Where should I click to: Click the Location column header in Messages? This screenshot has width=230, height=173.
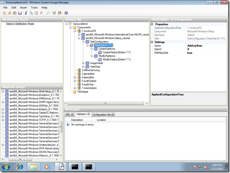(x=101, y=120)
